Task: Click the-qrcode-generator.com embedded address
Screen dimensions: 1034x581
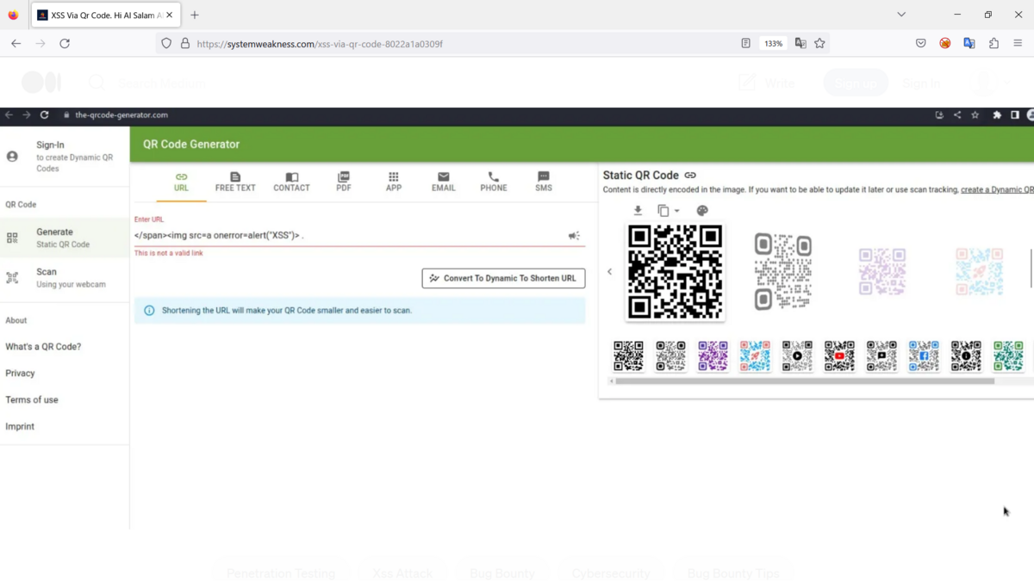Action: point(121,114)
